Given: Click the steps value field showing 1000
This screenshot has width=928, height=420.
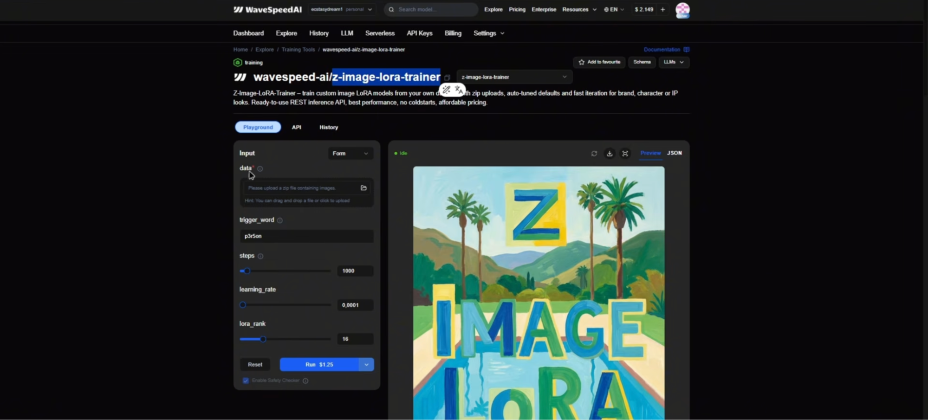Looking at the screenshot, I should point(355,271).
